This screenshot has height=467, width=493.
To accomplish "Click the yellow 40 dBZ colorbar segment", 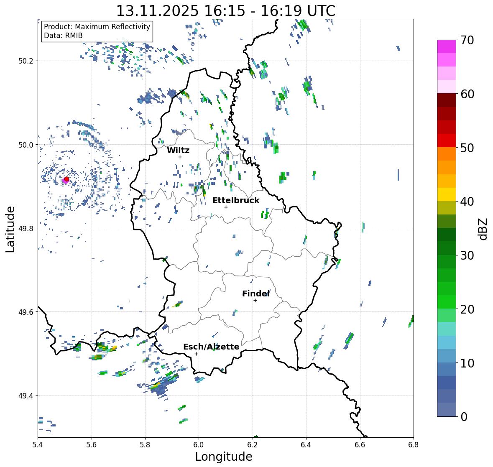I will click(x=447, y=194).
